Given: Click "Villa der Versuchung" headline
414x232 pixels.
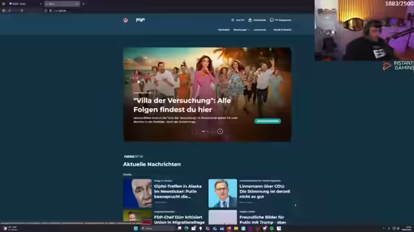Looking at the screenshot, I should [x=182, y=105].
